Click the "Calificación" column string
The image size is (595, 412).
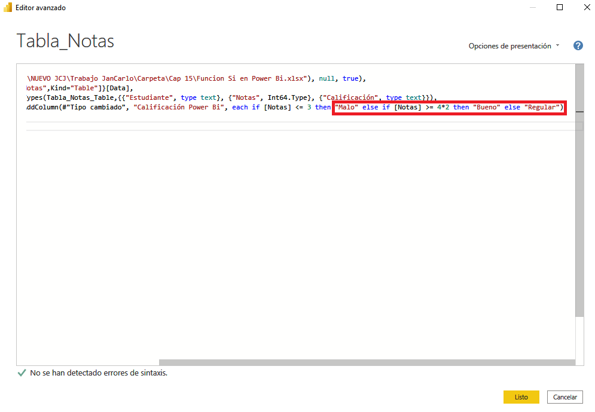pos(350,98)
